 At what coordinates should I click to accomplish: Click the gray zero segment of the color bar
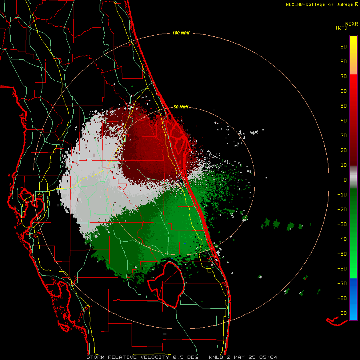point(353,177)
